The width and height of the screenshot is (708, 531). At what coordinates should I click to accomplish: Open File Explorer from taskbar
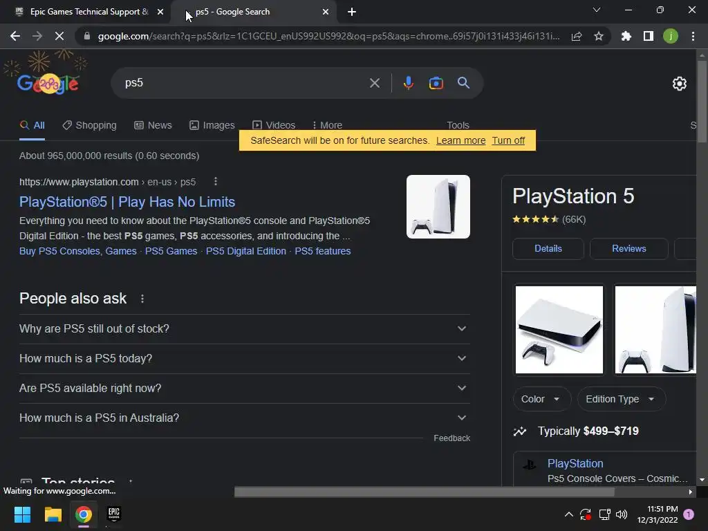coord(53,514)
